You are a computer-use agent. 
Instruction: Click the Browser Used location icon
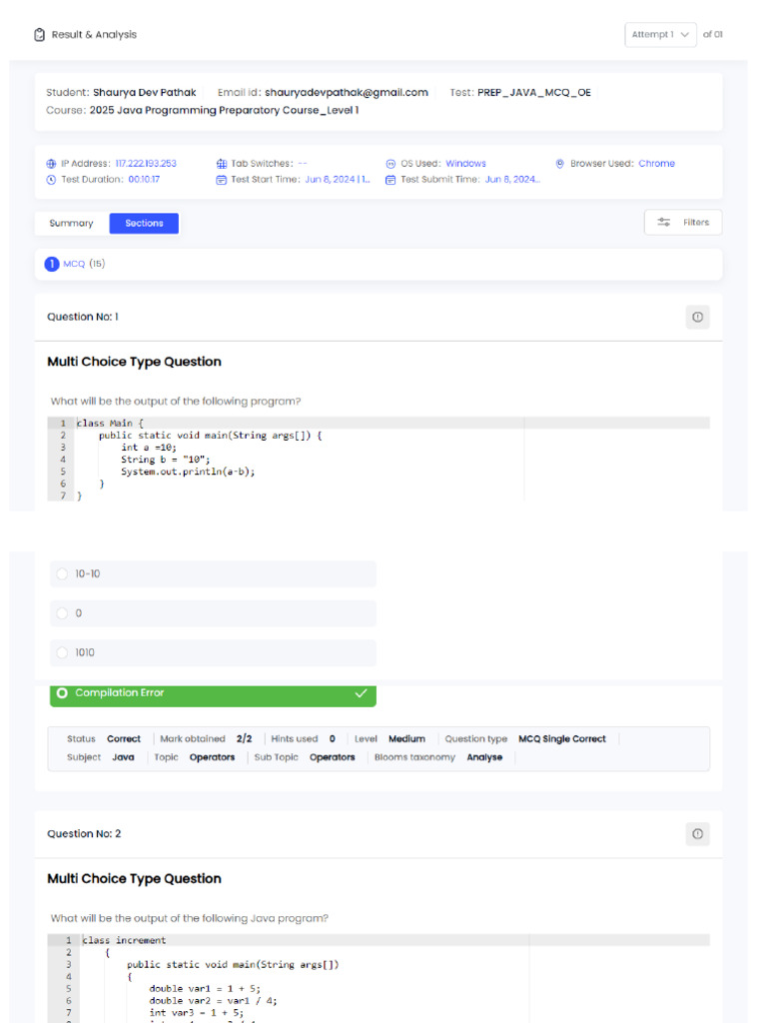tap(559, 164)
